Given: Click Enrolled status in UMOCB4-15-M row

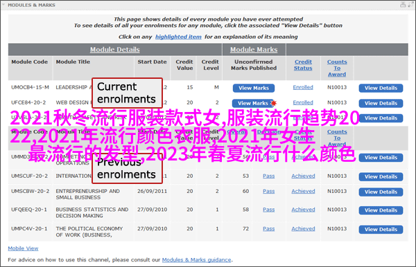Looking at the screenshot, I should coord(303,87).
